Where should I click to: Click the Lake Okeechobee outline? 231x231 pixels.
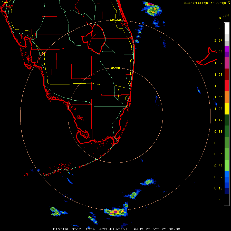[94, 39]
